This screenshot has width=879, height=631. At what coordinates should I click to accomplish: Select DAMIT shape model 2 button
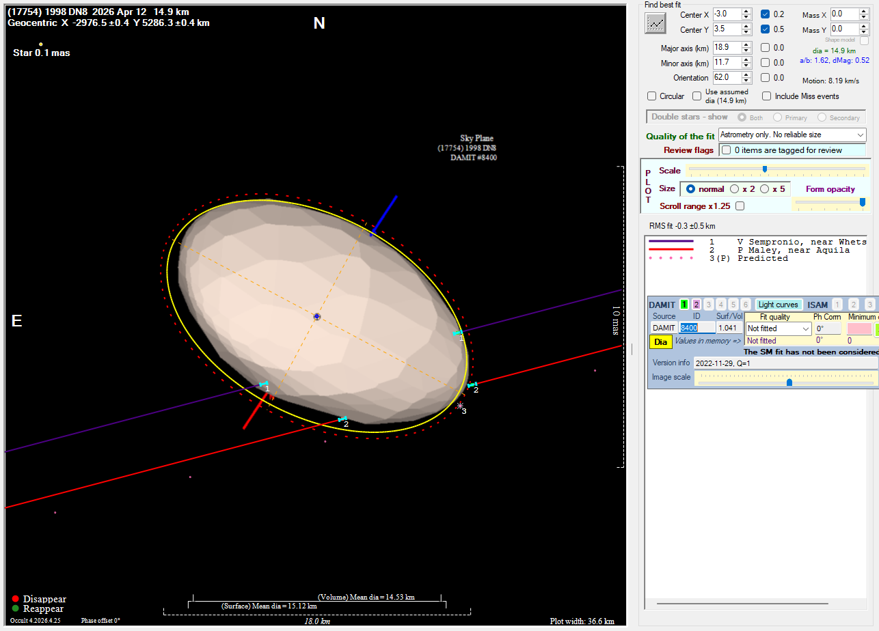[x=697, y=305]
